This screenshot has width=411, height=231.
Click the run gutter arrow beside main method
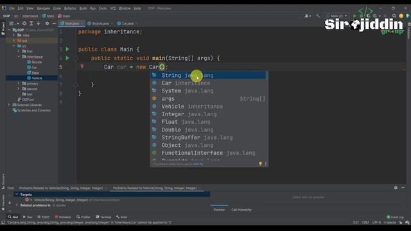67,58
